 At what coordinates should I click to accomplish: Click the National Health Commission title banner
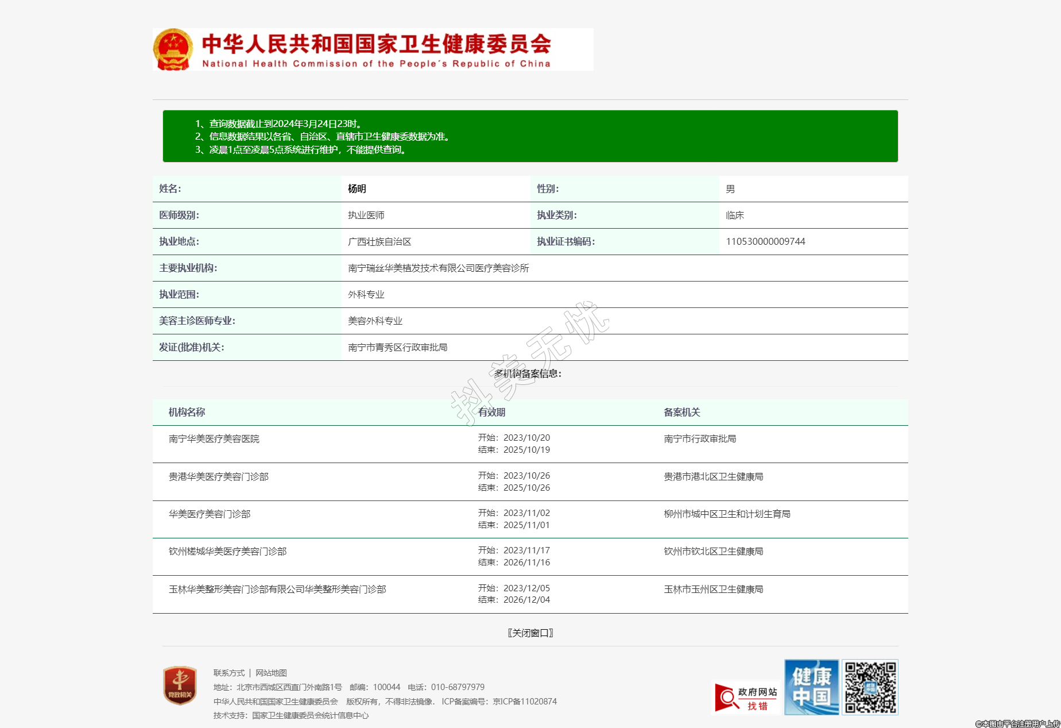coord(376,50)
